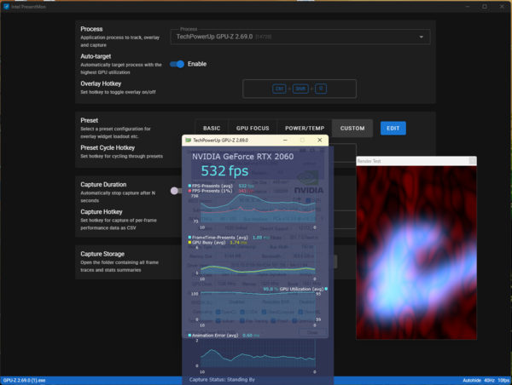512x385 pixels.
Task: Click the GPU Busy (avg) overlay label
Action: [x=209, y=242]
